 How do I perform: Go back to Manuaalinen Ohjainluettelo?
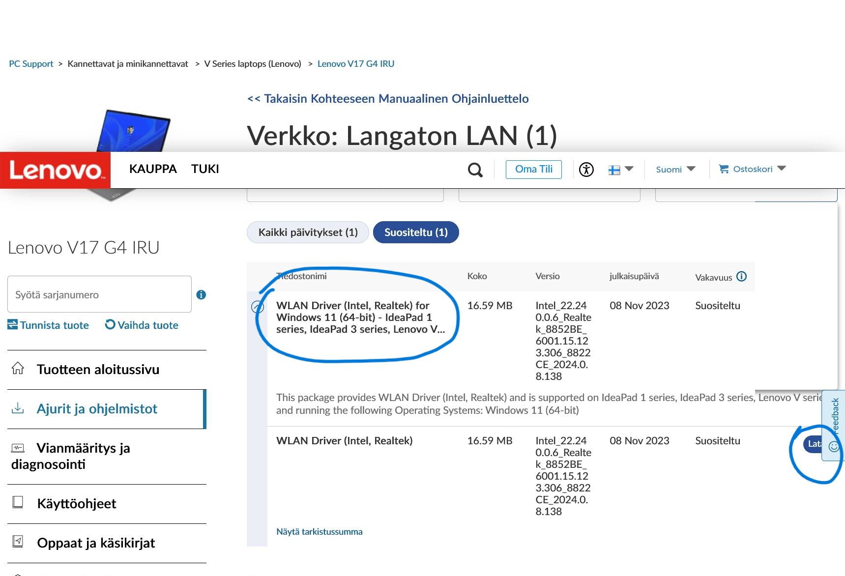coord(388,99)
